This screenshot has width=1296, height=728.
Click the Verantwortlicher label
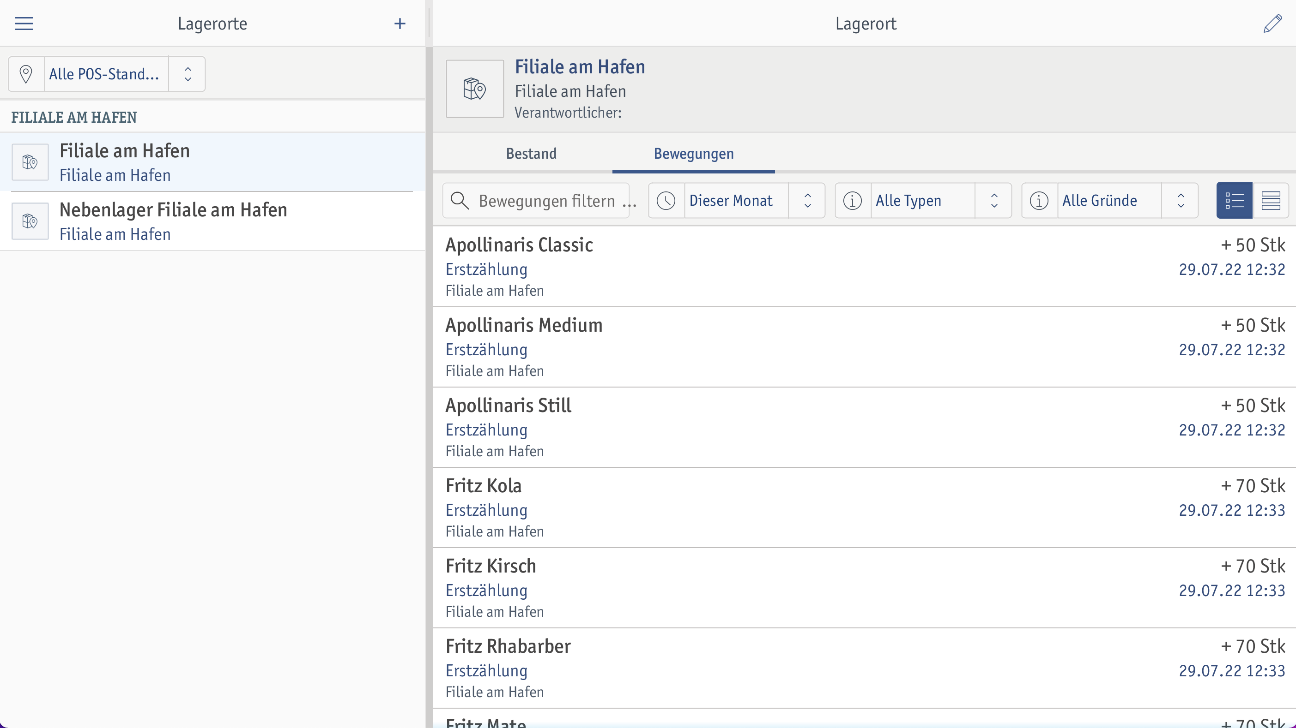pyautogui.click(x=568, y=113)
